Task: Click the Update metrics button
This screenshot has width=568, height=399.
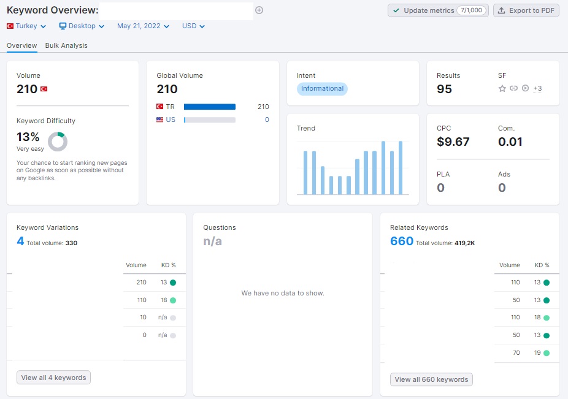Action: click(x=438, y=10)
